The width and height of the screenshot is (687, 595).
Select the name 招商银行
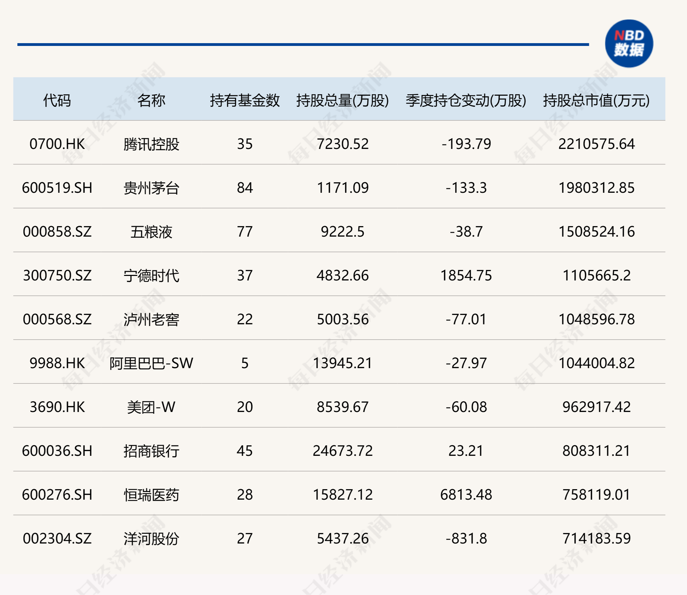pyautogui.click(x=151, y=451)
